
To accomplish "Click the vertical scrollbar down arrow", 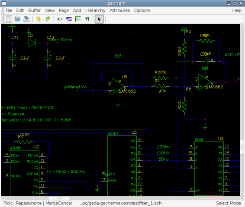I will (x=242, y=194).
